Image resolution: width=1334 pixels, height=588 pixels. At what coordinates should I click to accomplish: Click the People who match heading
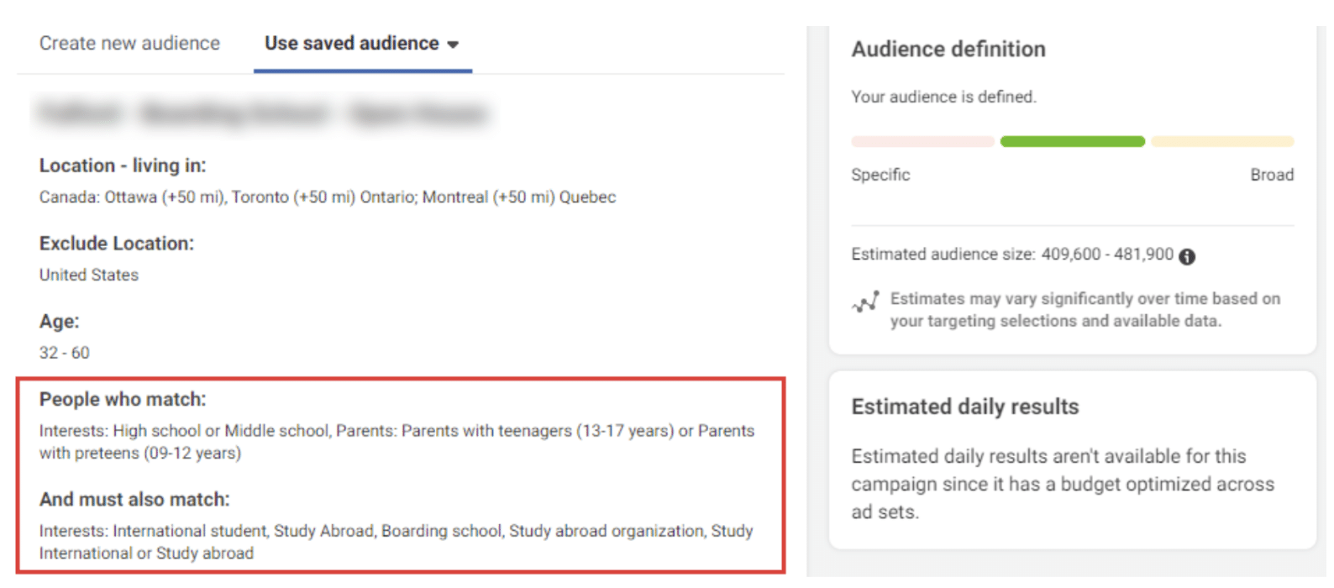pyautogui.click(x=123, y=399)
